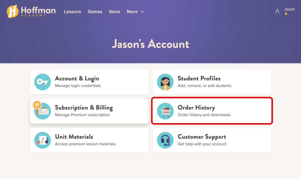Click 'Get help with your account' text
301x179 pixels.
click(x=202, y=144)
